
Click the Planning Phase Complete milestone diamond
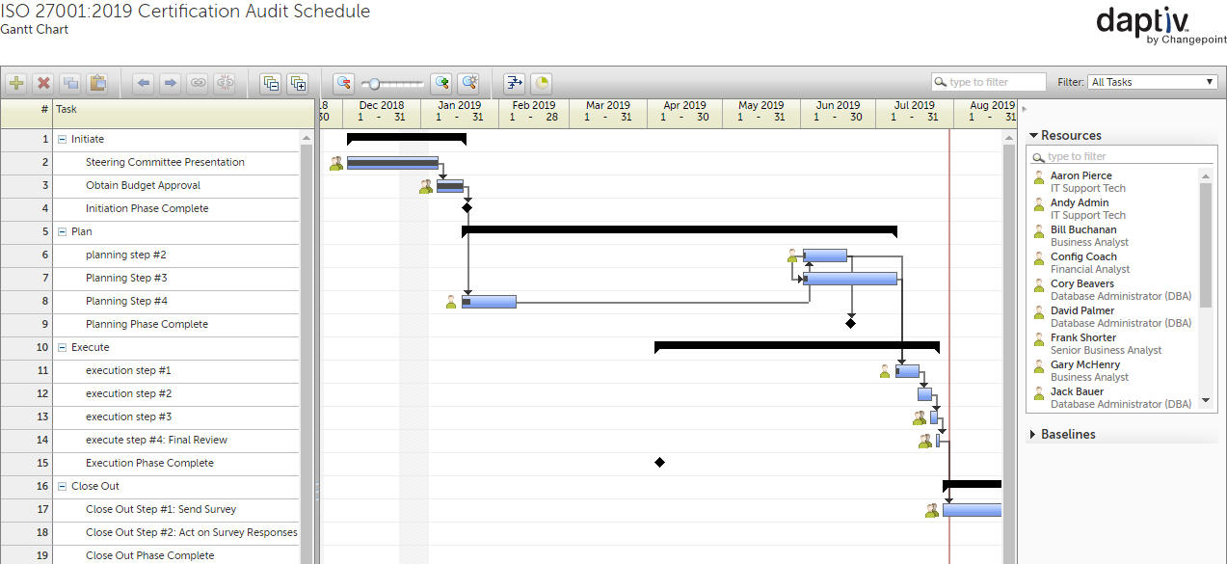850,323
